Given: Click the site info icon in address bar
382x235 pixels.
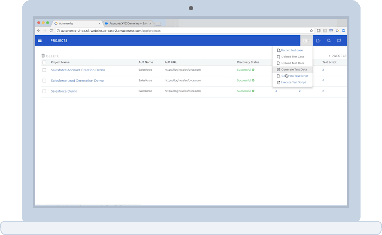Looking at the screenshot, I should 58,31.
